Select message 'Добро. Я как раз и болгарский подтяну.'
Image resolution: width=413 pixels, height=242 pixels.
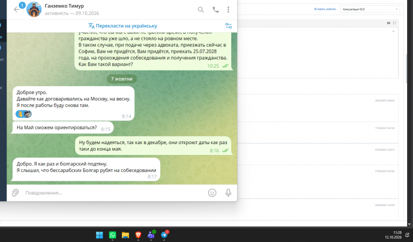tap(87, 169)
